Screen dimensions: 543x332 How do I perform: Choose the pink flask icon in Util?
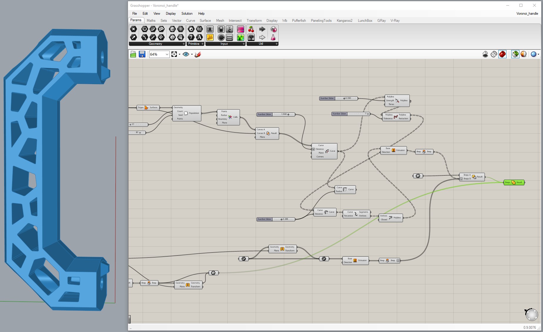point(273,37)
